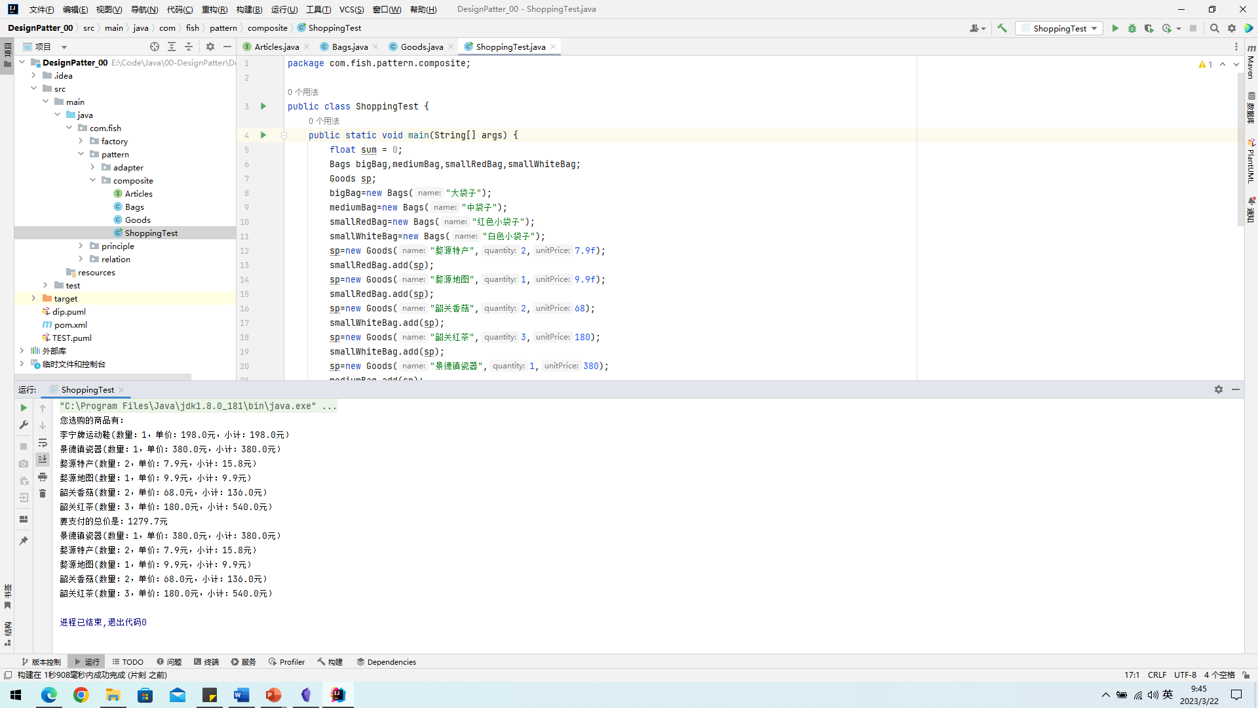
Task: Switch to the Goods.java tab
Action: tap(422, 47)
